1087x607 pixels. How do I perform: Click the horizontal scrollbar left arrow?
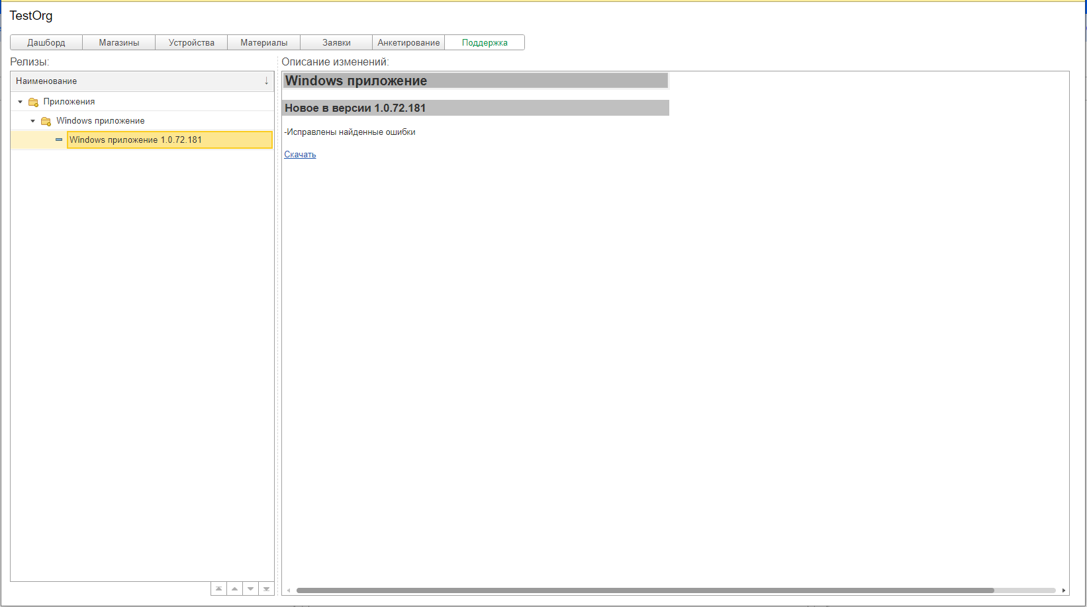pyautogui.click(x=289, y=590)
